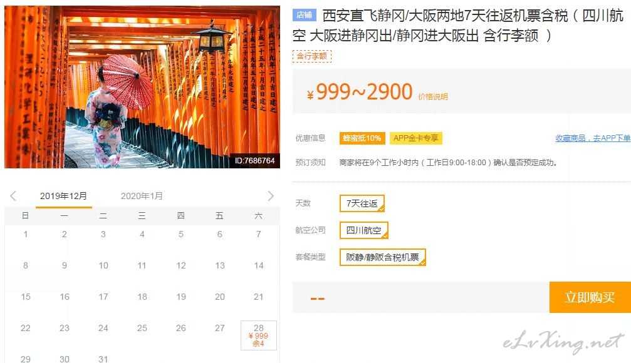The width and height of the screenshot is (631, 363).
Task: Switch to the 2020年1月 tab
Action: tap(142, 196)
